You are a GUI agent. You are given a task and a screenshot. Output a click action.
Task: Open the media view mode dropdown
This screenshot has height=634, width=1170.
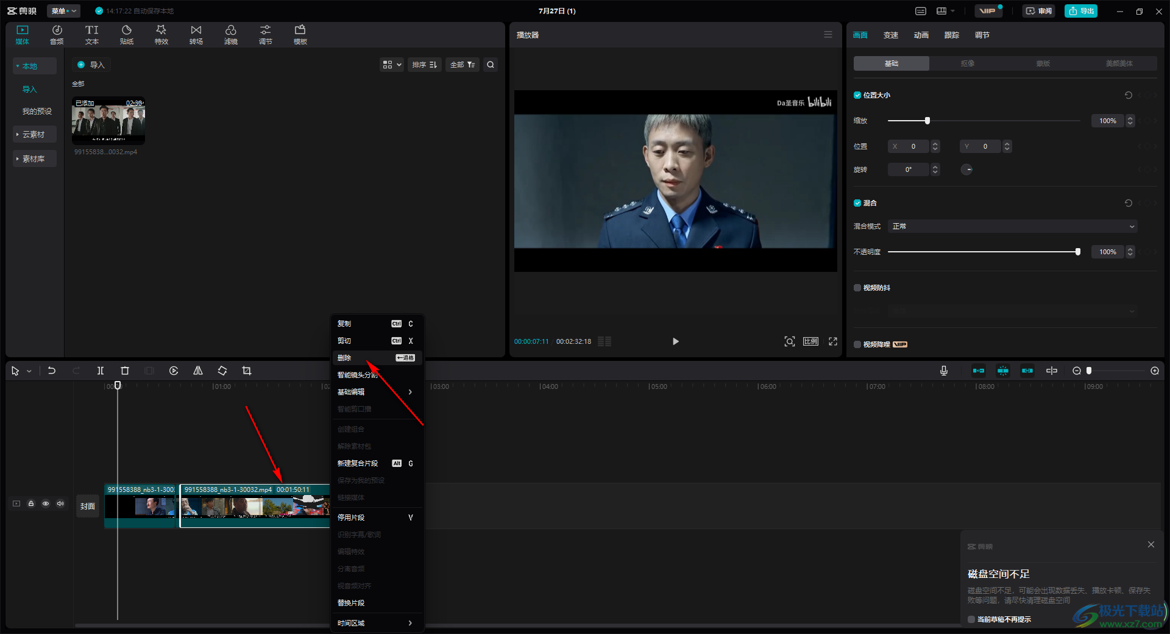[392, 65]
